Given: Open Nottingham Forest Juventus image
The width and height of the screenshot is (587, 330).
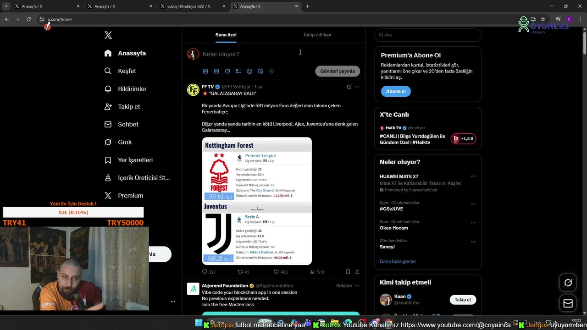Looking at the screenshot, I should (x=257, y=201).
